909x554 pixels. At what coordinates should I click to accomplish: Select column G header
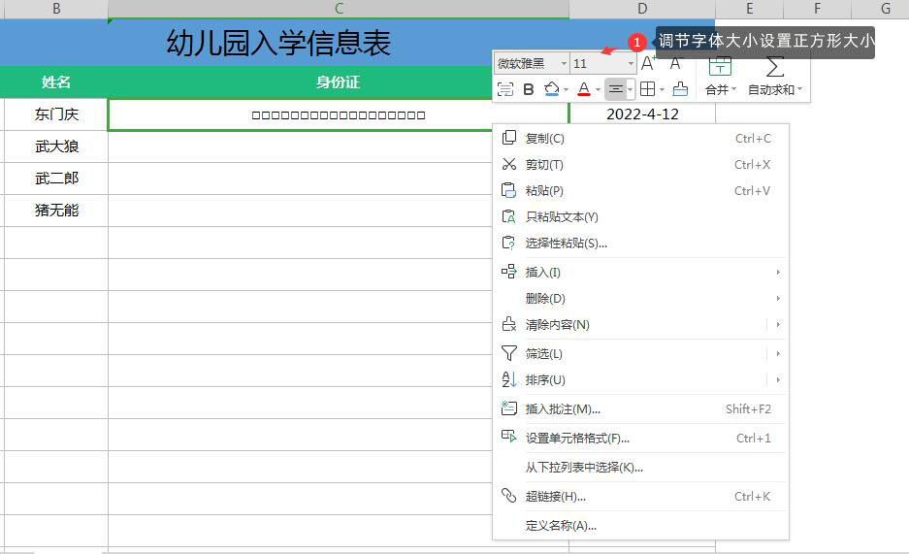[880, 9]
